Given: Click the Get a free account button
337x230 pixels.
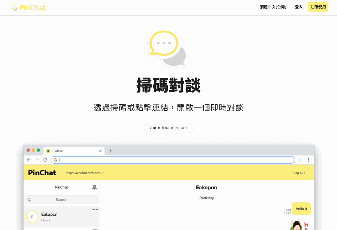Looking at the screenshot, I should tap(168, 128).
